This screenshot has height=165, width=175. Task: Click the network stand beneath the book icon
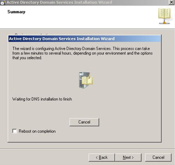pos(164,22)
